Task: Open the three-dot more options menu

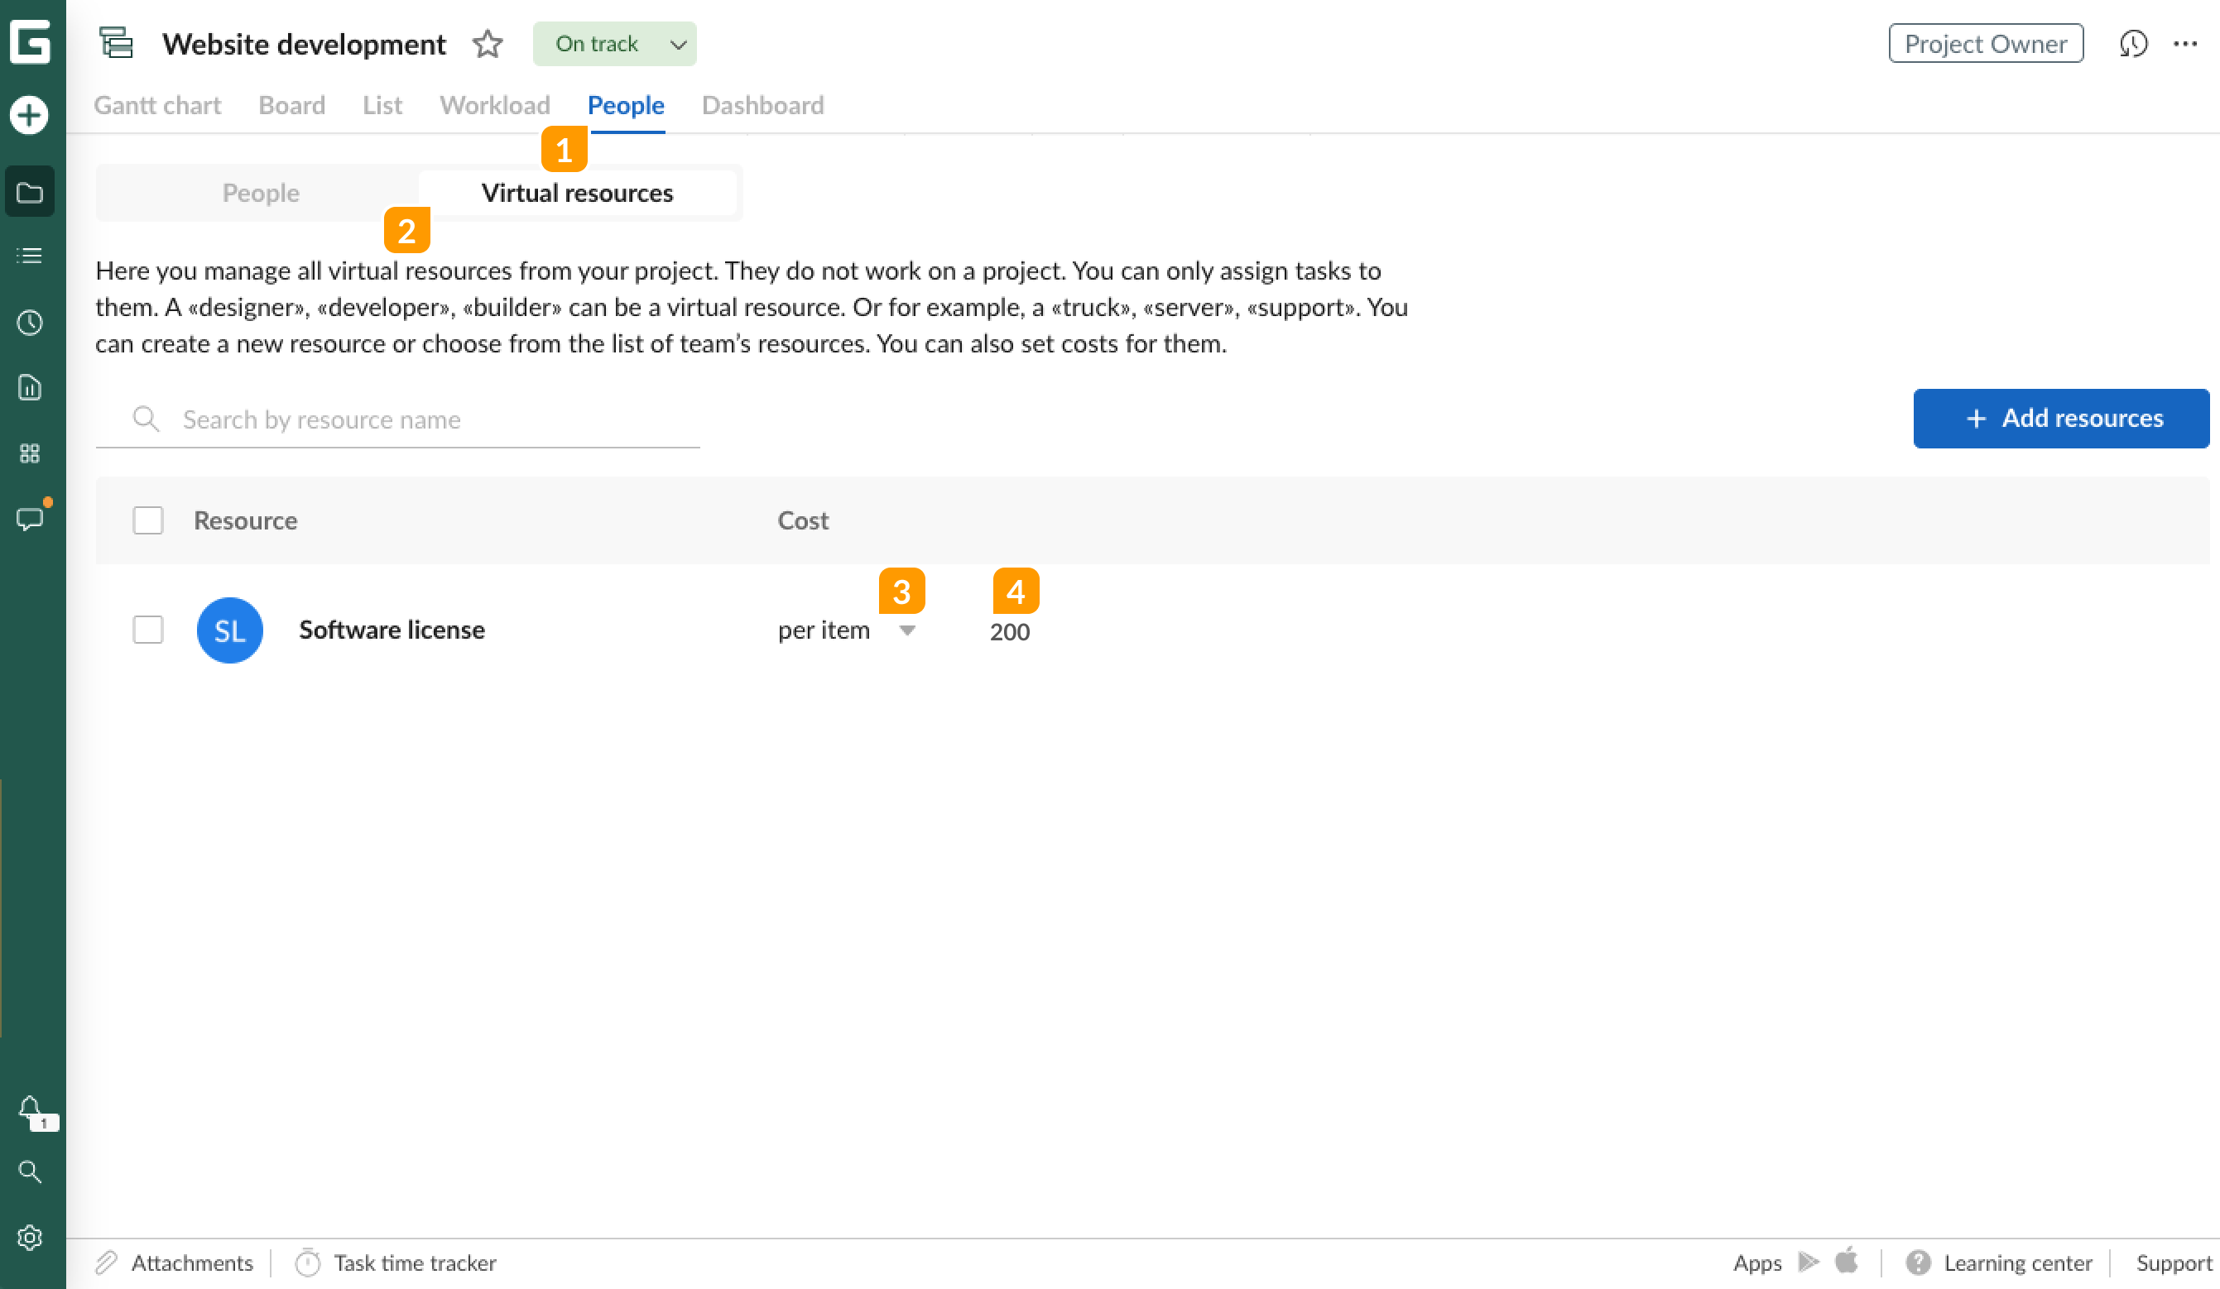Action: (x=2185, y=43)
